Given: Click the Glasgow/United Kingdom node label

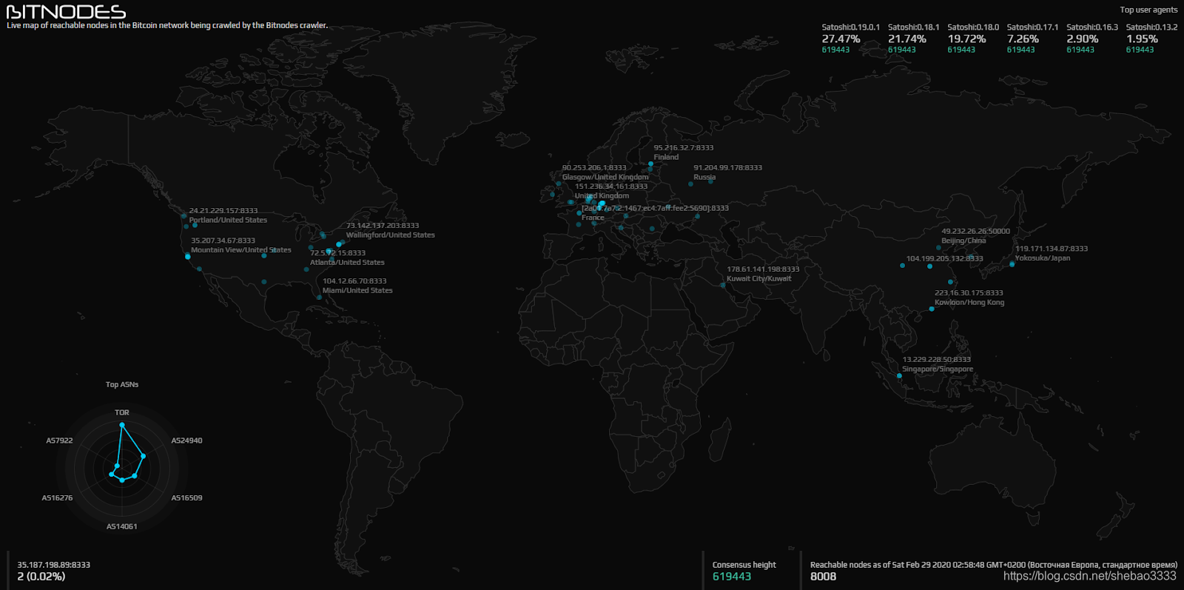Looking at the screenshot, I should coord(605,177).
